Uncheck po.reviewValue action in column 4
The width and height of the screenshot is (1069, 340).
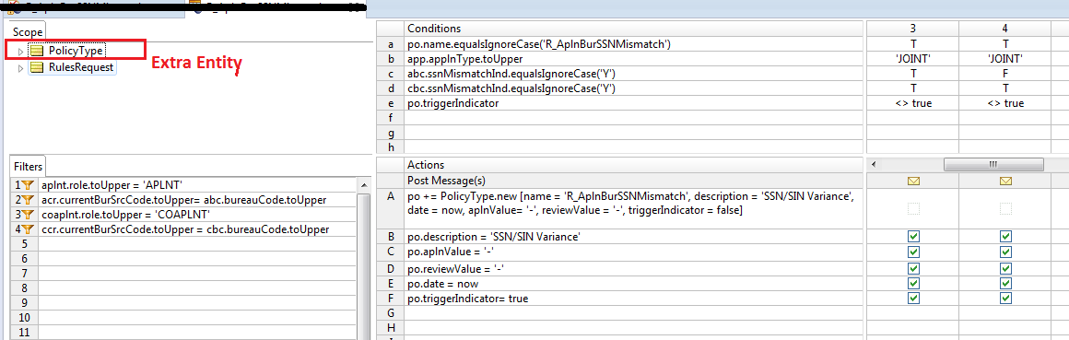(1005, 268)
